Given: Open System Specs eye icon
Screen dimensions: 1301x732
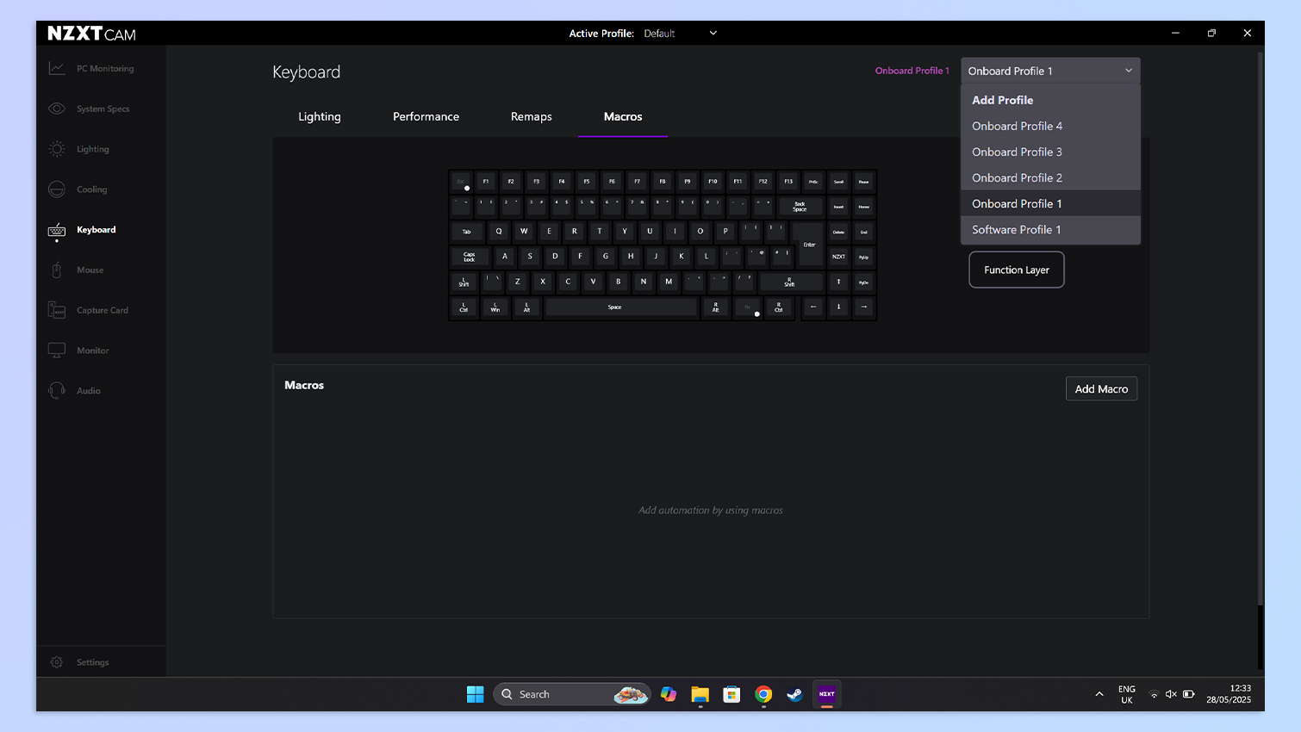Looking at the screenshot, I should 57,109.
